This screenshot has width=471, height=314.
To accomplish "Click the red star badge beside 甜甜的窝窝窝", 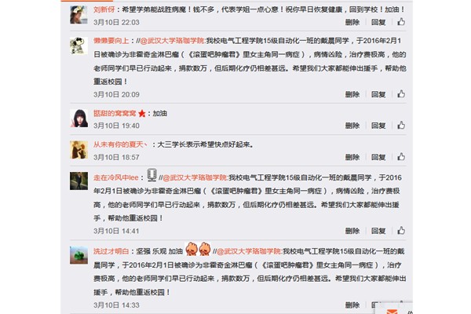I will point(142,114).
